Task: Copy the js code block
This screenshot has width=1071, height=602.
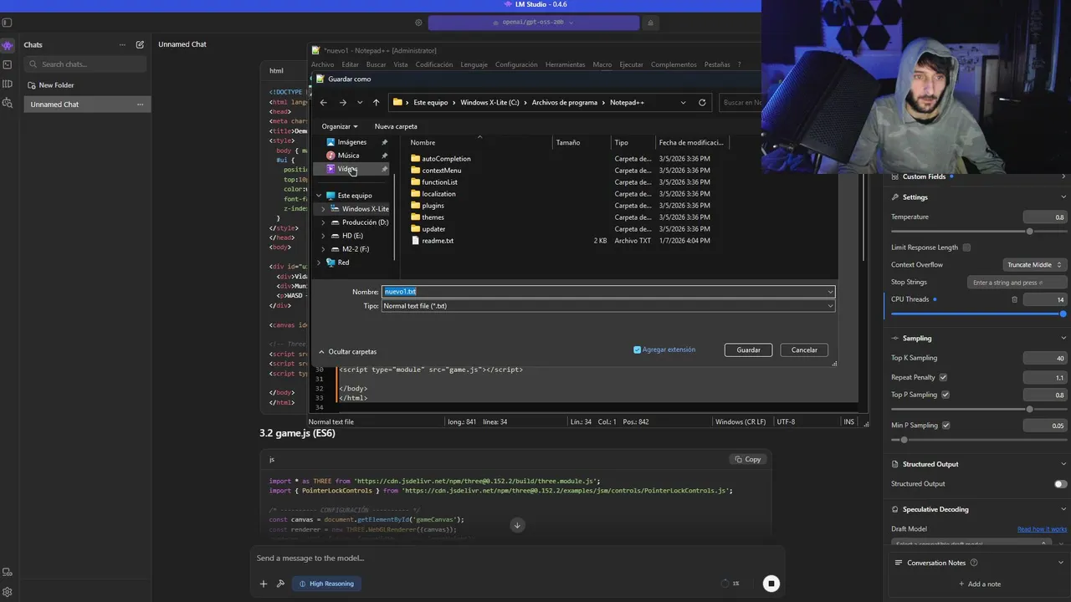Action: [x=748, y=459]
